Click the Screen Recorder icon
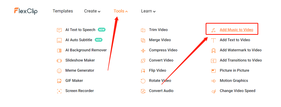Screen dimensions: 281x107 click(59, 91)
